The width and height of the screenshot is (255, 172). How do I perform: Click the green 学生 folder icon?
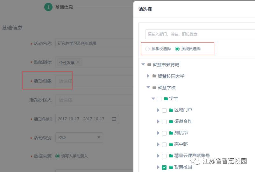click(166, 99)
